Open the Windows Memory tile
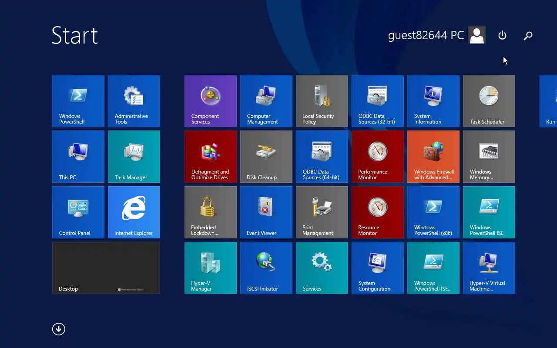This screenshot has width=557, height=348. coord(489,157)
